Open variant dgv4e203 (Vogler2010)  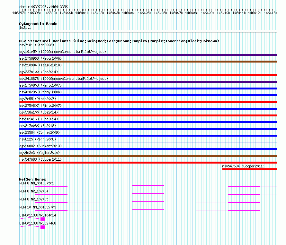pos(40,153)
